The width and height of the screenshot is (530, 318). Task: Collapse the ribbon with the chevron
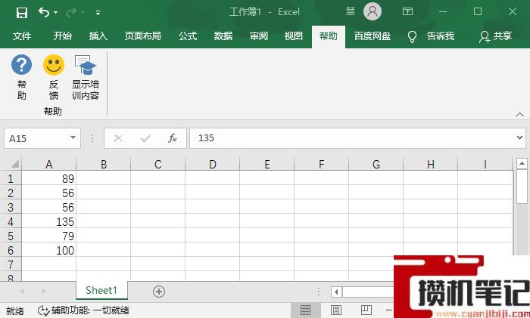click(520, 115)
